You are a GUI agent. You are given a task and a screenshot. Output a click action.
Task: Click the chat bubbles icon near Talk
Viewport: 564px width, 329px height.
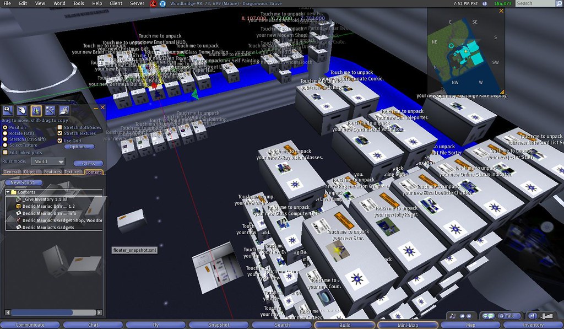coord(489,315)
